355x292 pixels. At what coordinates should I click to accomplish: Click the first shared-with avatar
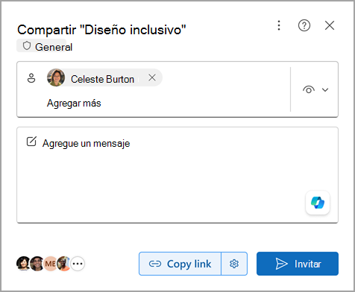(x=23, y=264)
